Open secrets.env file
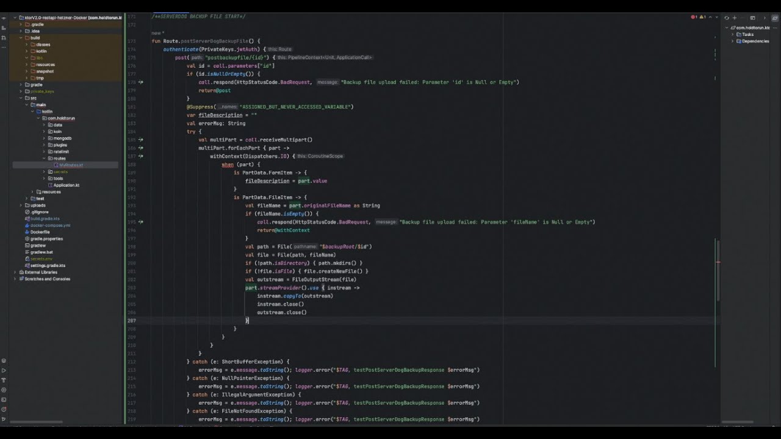781x439 pixels. point(41,259)
